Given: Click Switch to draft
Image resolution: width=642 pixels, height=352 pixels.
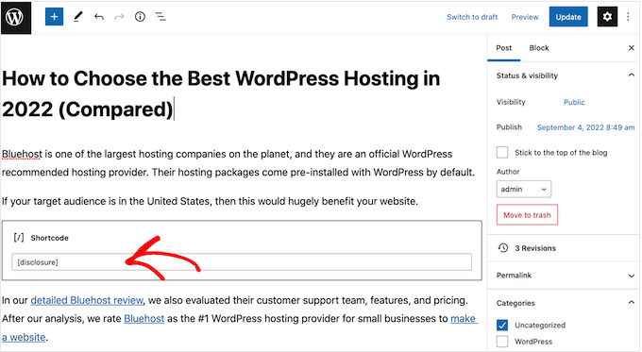Looking at the screenshot, I should click(472, 17).
